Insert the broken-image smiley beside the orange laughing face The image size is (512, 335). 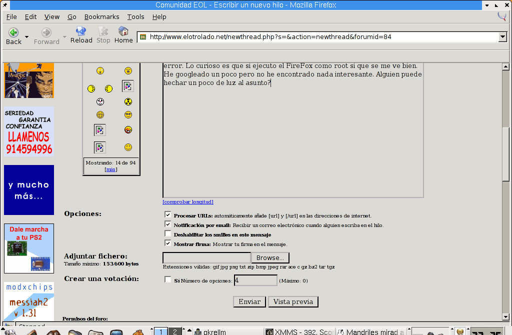[99, 130]
